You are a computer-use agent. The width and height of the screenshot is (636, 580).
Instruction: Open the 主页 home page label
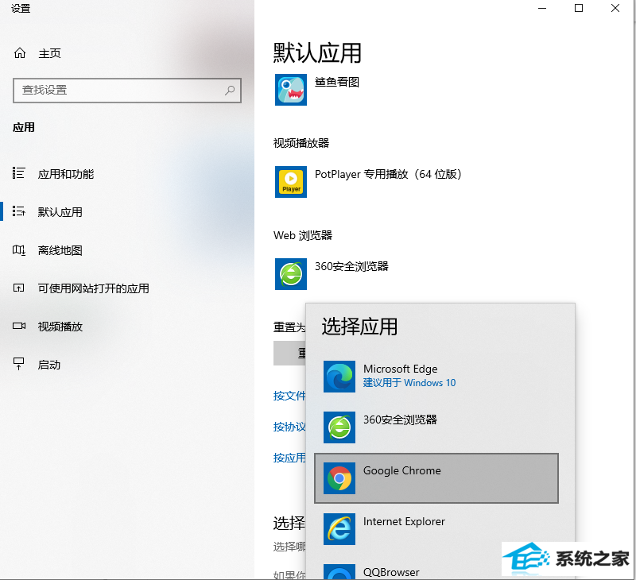(x=49, y=53)
